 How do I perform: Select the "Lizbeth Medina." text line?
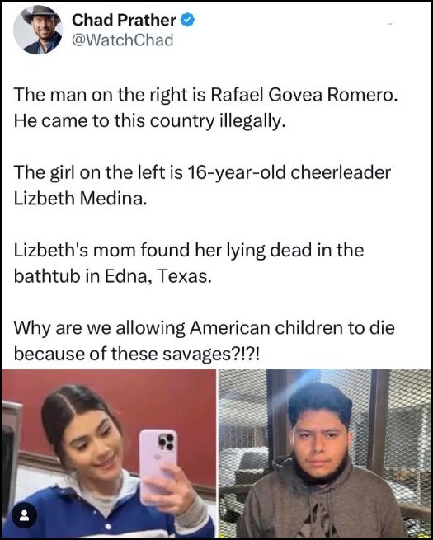pyautogui.click(x=80, y=198)
